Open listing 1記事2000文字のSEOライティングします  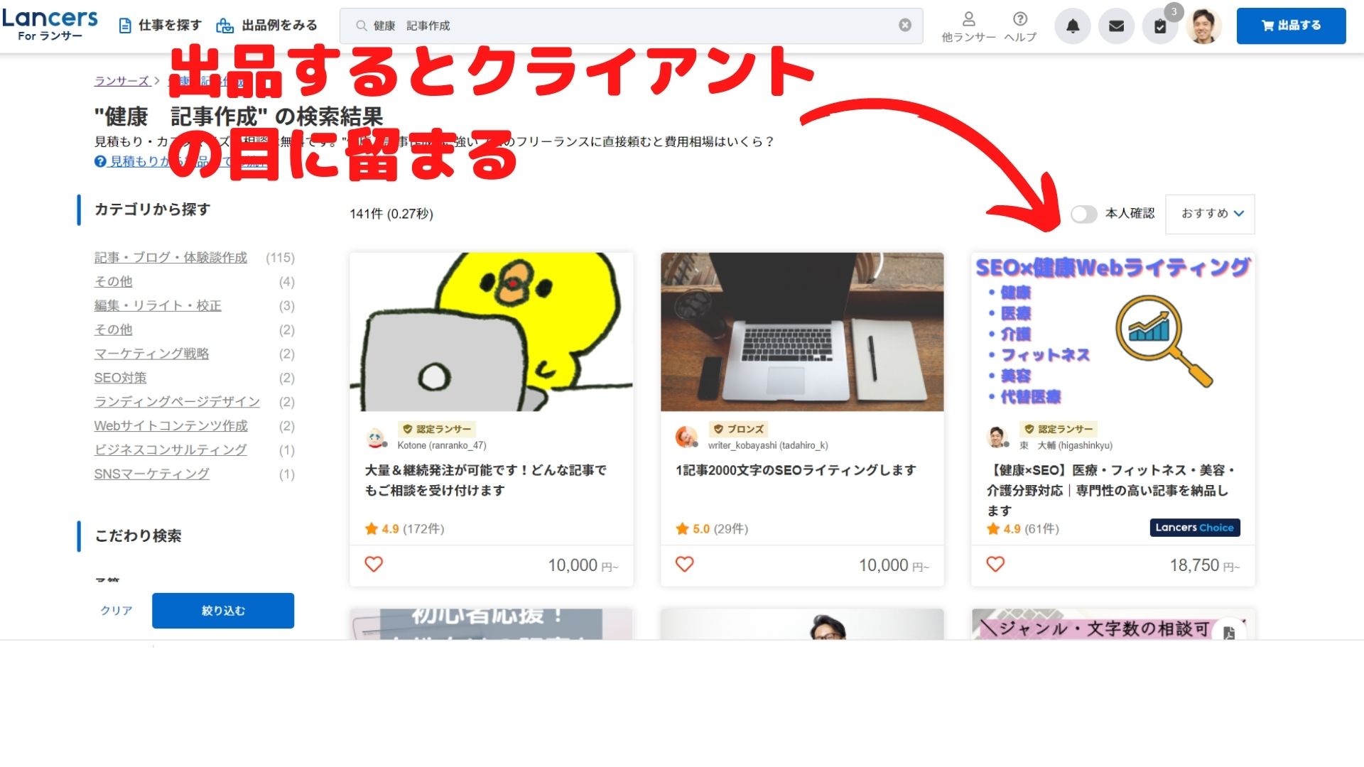pos(796,470)
